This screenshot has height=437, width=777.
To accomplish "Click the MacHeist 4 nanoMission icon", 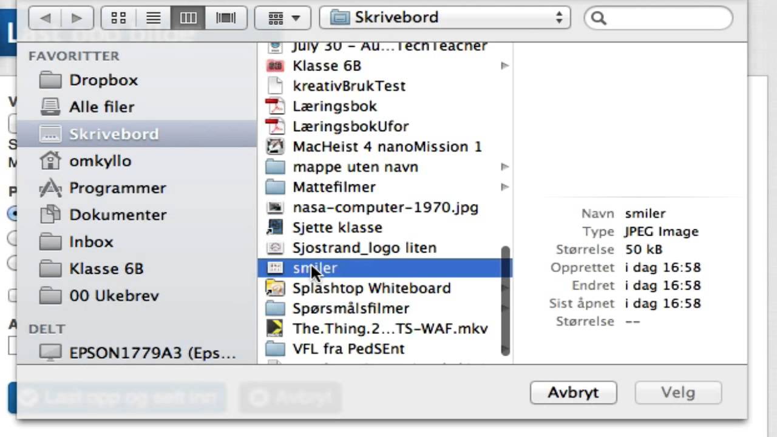I will point(276,146).
